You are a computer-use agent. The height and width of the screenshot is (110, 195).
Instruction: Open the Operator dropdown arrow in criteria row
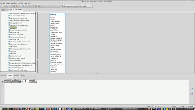[x=19, y=81]
